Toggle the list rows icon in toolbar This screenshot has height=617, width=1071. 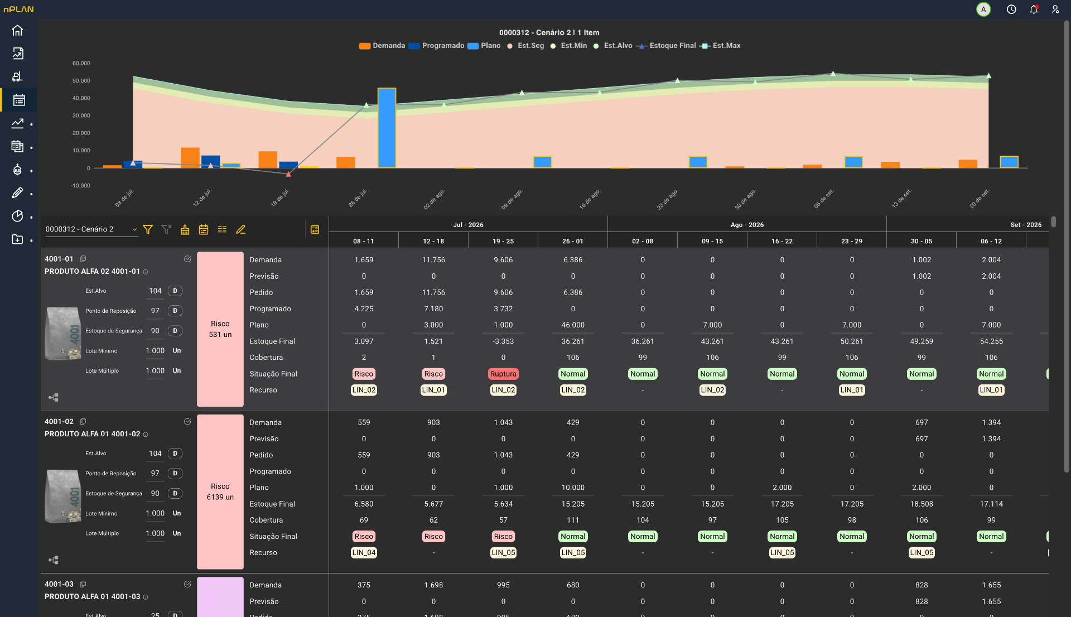point(222,229)
